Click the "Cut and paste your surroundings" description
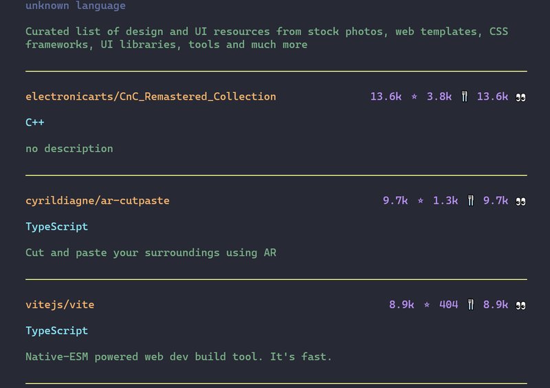This screenshot has height=388, width=550. point(151,252)
